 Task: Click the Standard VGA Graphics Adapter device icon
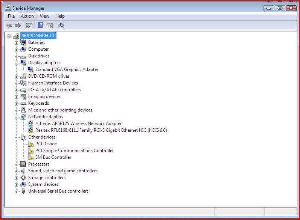(30, 69)
